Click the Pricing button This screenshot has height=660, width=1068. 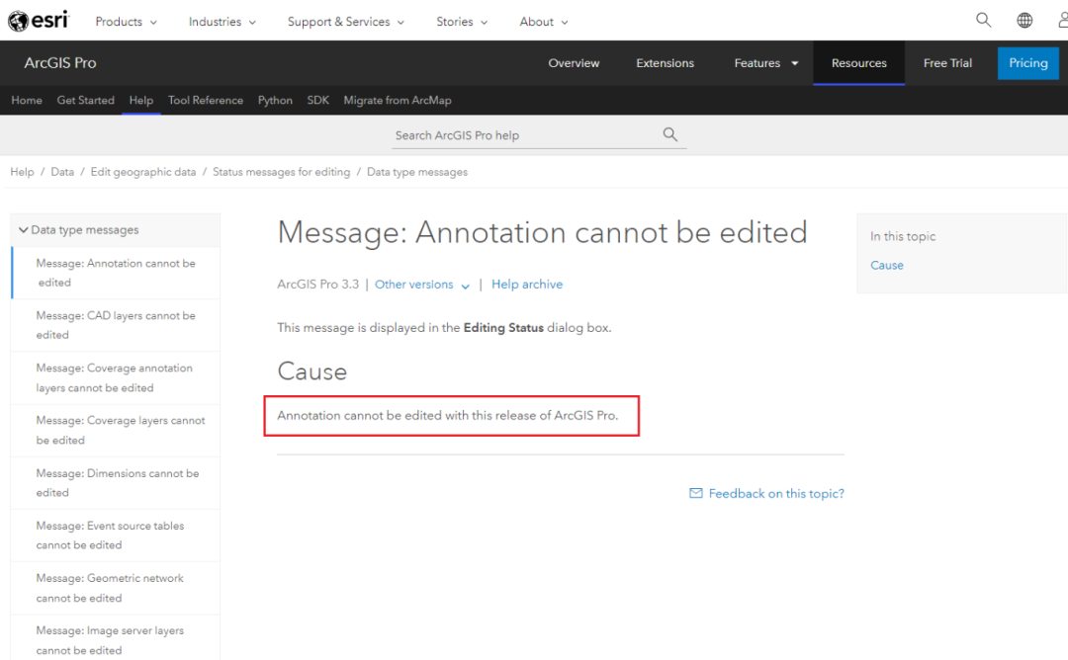1027,62
